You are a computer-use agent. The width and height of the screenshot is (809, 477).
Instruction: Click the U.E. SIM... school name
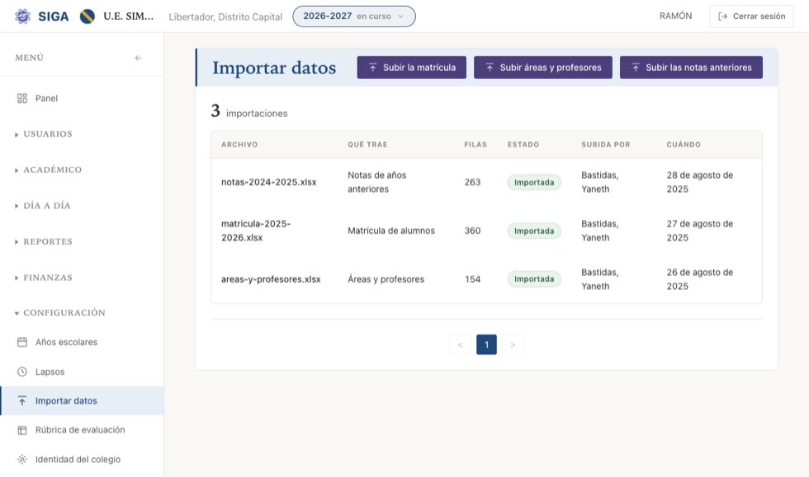pos(129,16)
